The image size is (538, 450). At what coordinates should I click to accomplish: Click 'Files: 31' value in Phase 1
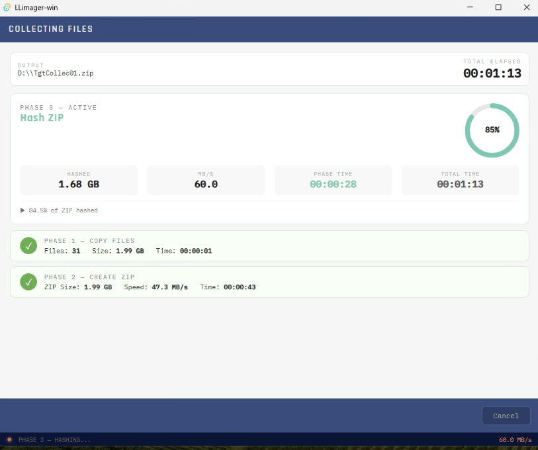[62, 251]
